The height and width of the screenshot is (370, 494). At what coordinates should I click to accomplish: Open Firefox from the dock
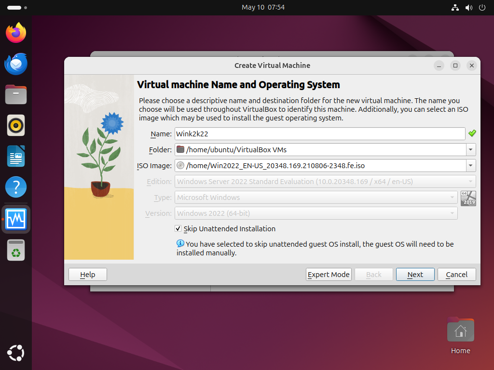[x=16, y=33]
